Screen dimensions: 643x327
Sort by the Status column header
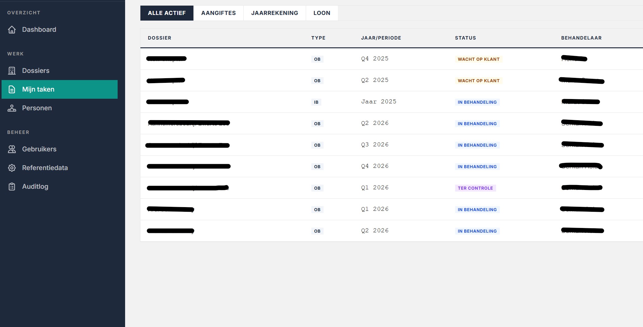click(465, 38)
